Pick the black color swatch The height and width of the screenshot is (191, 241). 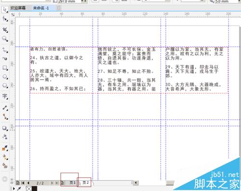34,189
